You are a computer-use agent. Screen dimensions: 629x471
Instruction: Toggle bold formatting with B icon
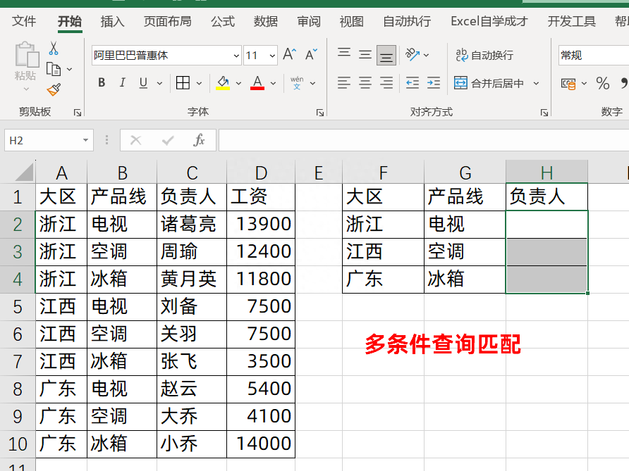[x=101, y=82]
